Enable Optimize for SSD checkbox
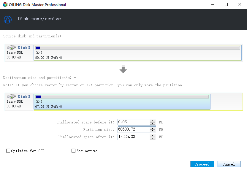 (8, 151)
